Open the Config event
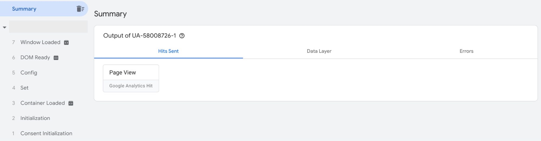The image size is (541, 141). [29, 73]
